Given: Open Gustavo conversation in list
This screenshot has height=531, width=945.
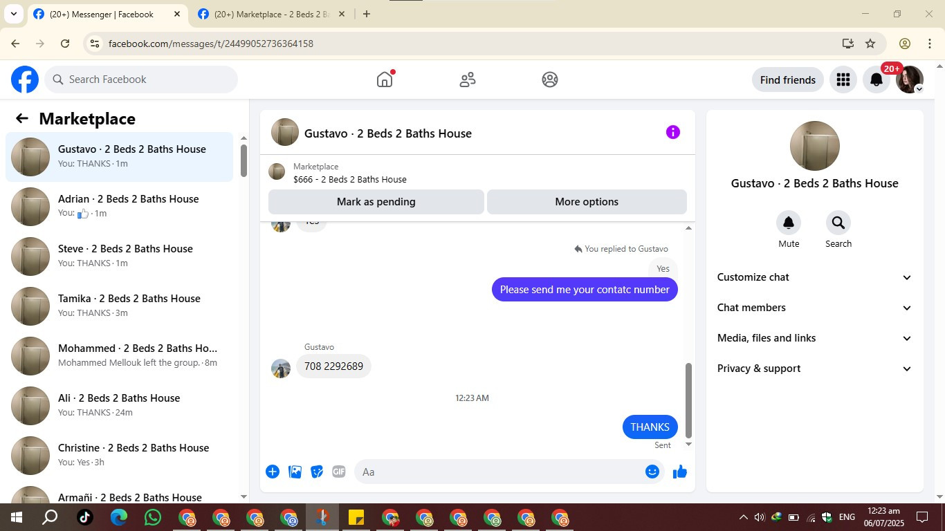Looking at the screenshot, I should [120, 157].
